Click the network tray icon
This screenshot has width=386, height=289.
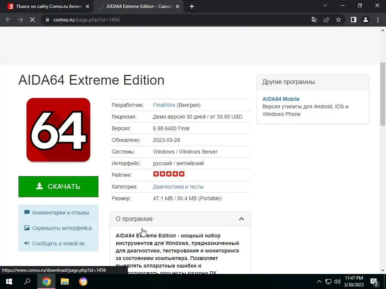click(328, 281)
